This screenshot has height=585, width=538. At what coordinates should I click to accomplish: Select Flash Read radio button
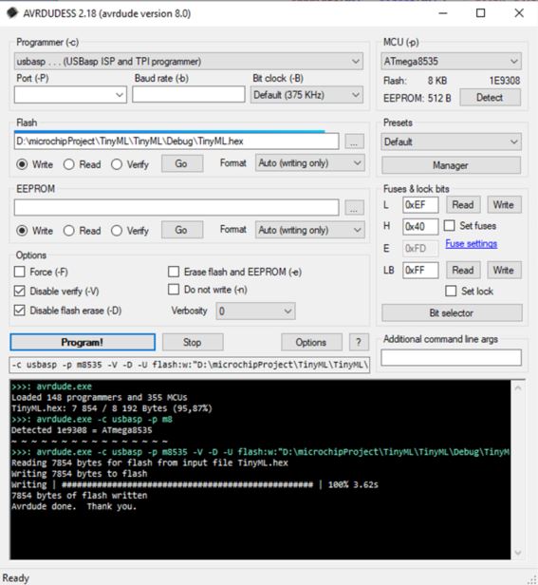tap(68, 164)
